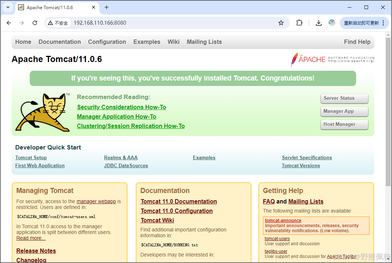Click the Manager App button
Screen dimensions: 392x263
point(344,111)
